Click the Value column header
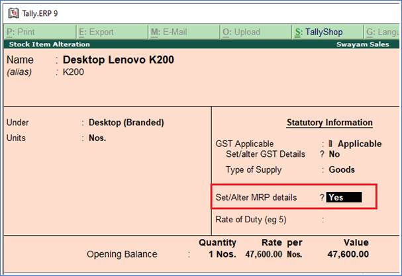Screen dimensions: 402x276 point(356,242)
